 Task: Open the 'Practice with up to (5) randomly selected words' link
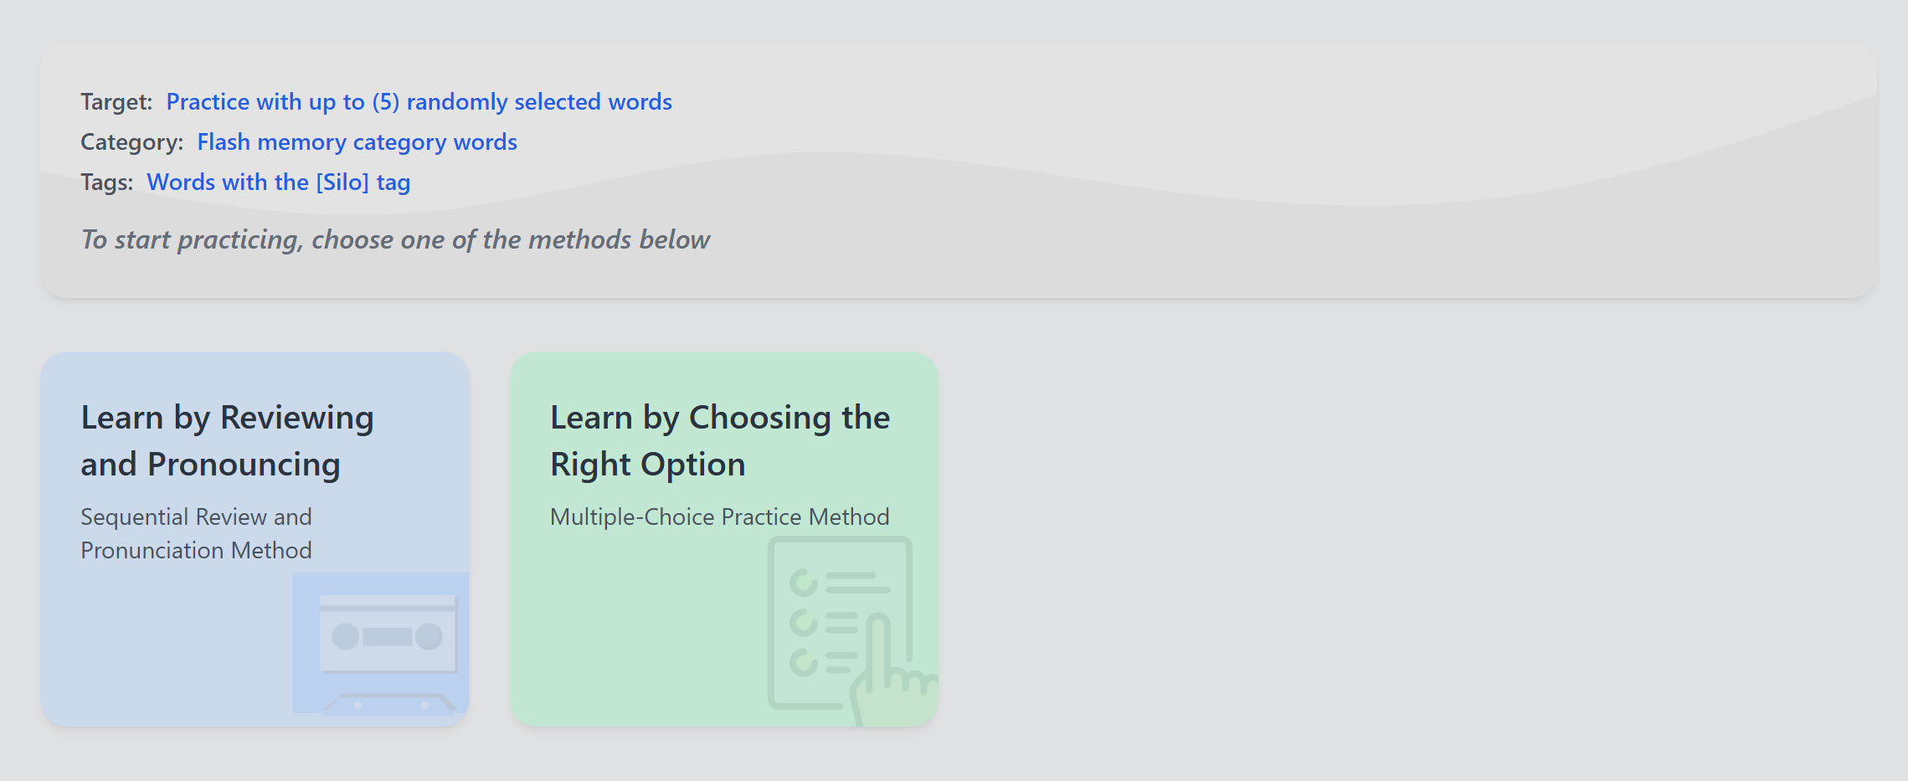(419, 102)
